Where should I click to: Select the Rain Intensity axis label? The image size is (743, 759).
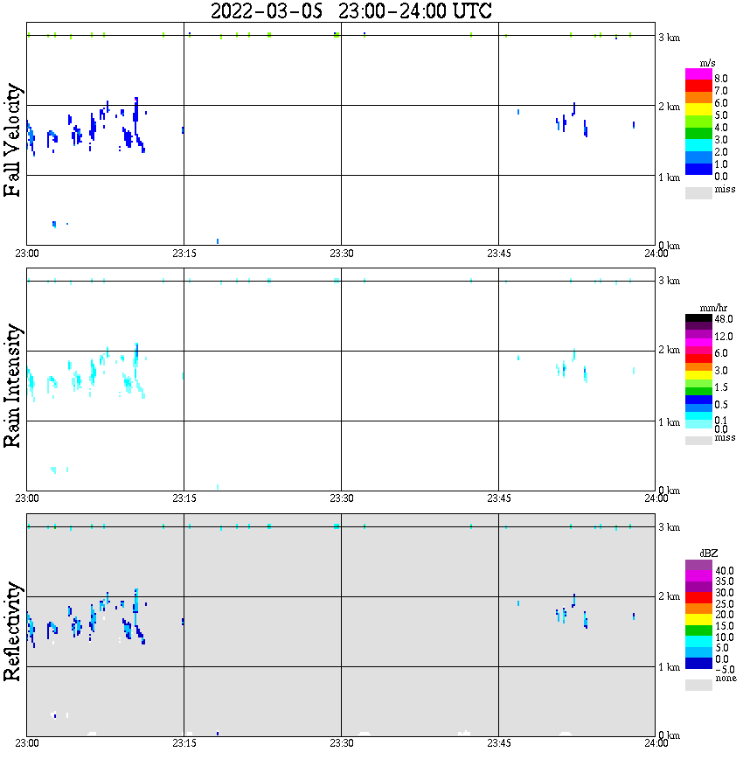click(x=12, y=386)
